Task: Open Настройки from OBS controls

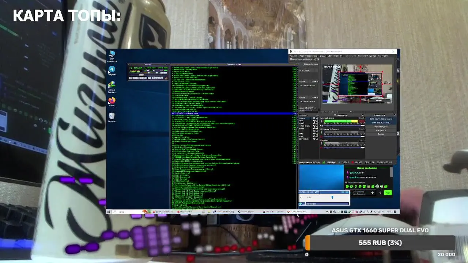Action: point(381,130)
